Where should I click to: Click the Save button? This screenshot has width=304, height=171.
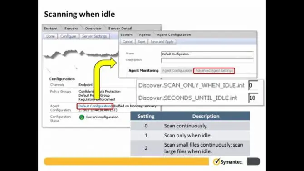[141, 42]
